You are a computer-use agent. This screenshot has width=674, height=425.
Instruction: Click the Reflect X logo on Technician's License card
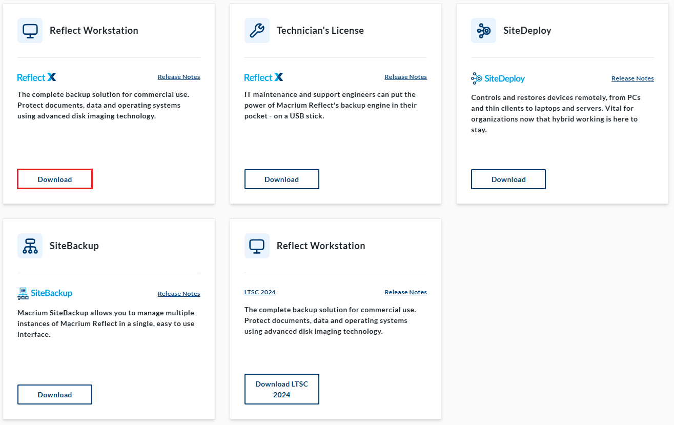(263, 76)
